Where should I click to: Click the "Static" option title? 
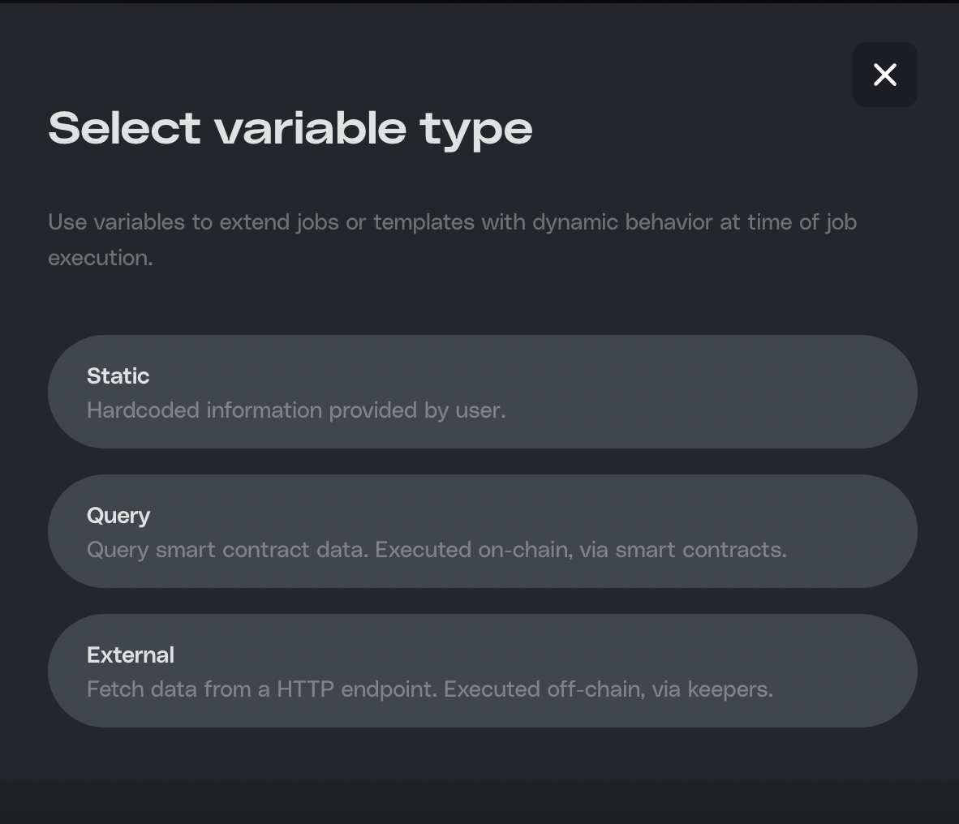point(118,376)
